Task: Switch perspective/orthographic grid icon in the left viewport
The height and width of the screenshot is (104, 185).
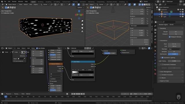Action: click(82, 31)
